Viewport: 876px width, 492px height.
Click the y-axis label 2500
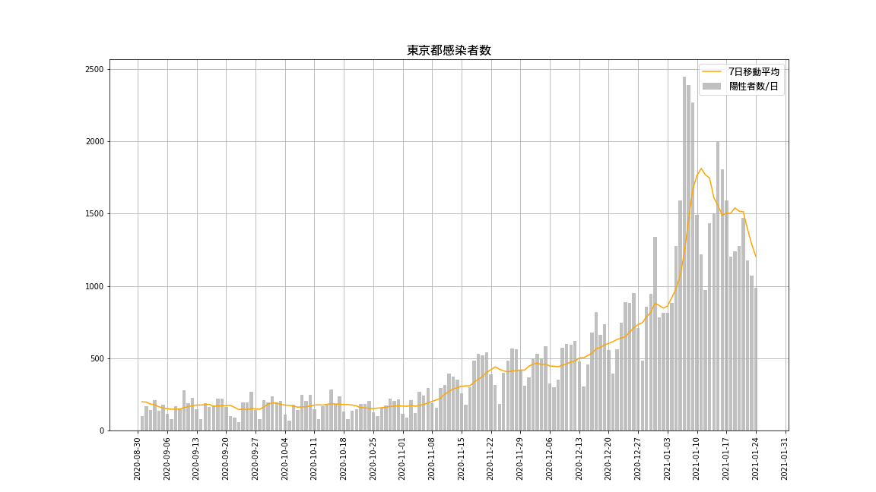coord(94,69)
